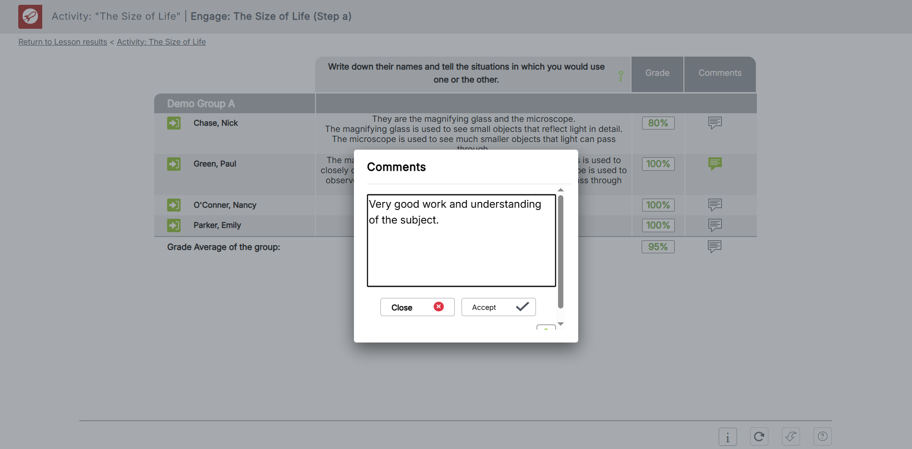Open the Activity: The Size of Life link
Viewport: 912px width, 449px height.
pyautogui.click(x=161, y=42)
